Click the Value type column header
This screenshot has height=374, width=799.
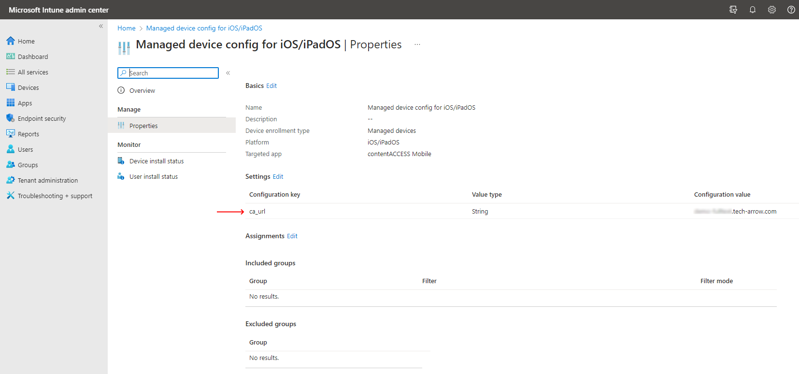487,194
